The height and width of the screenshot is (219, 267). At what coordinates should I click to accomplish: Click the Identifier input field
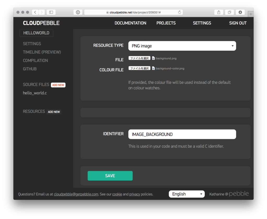pyautogui.click(x=182, y=134)
